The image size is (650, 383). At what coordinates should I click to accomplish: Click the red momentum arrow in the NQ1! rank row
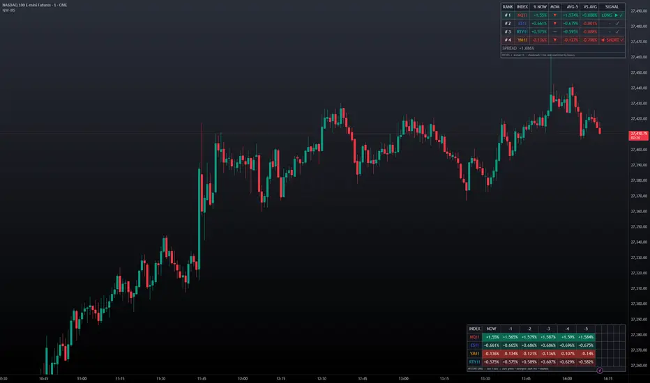[x=555, y=15]
